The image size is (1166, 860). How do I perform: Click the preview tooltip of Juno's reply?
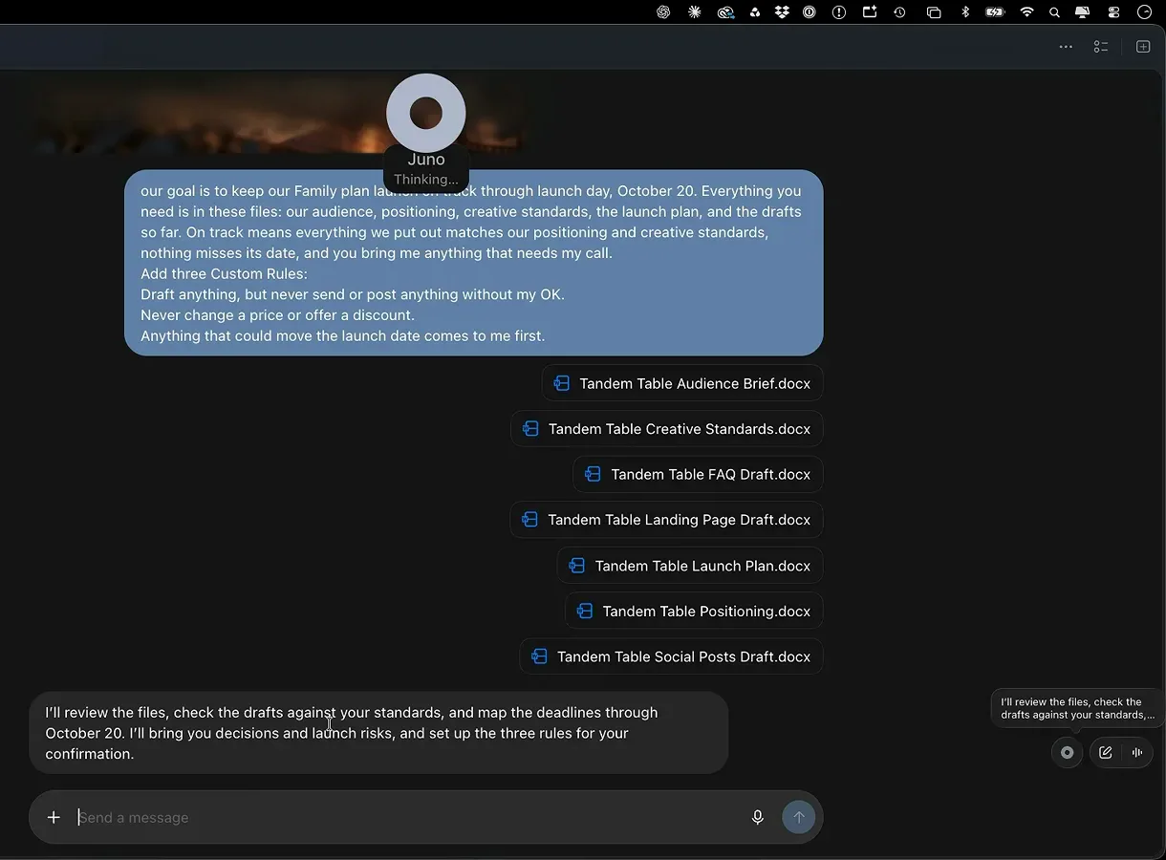coord(1077,708)
